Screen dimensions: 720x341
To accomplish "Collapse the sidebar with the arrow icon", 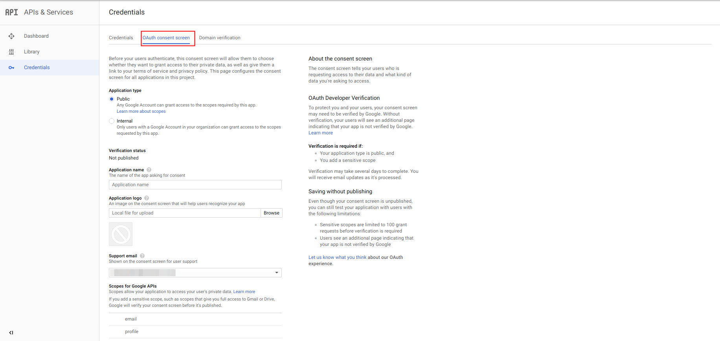I will [11, 333].
